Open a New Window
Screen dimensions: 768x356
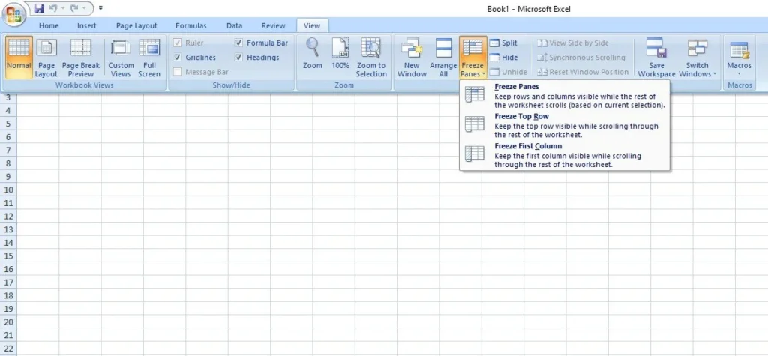click(x=412, y=58)
